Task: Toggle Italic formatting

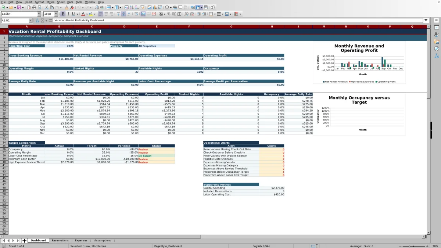Action: (68, 14)
